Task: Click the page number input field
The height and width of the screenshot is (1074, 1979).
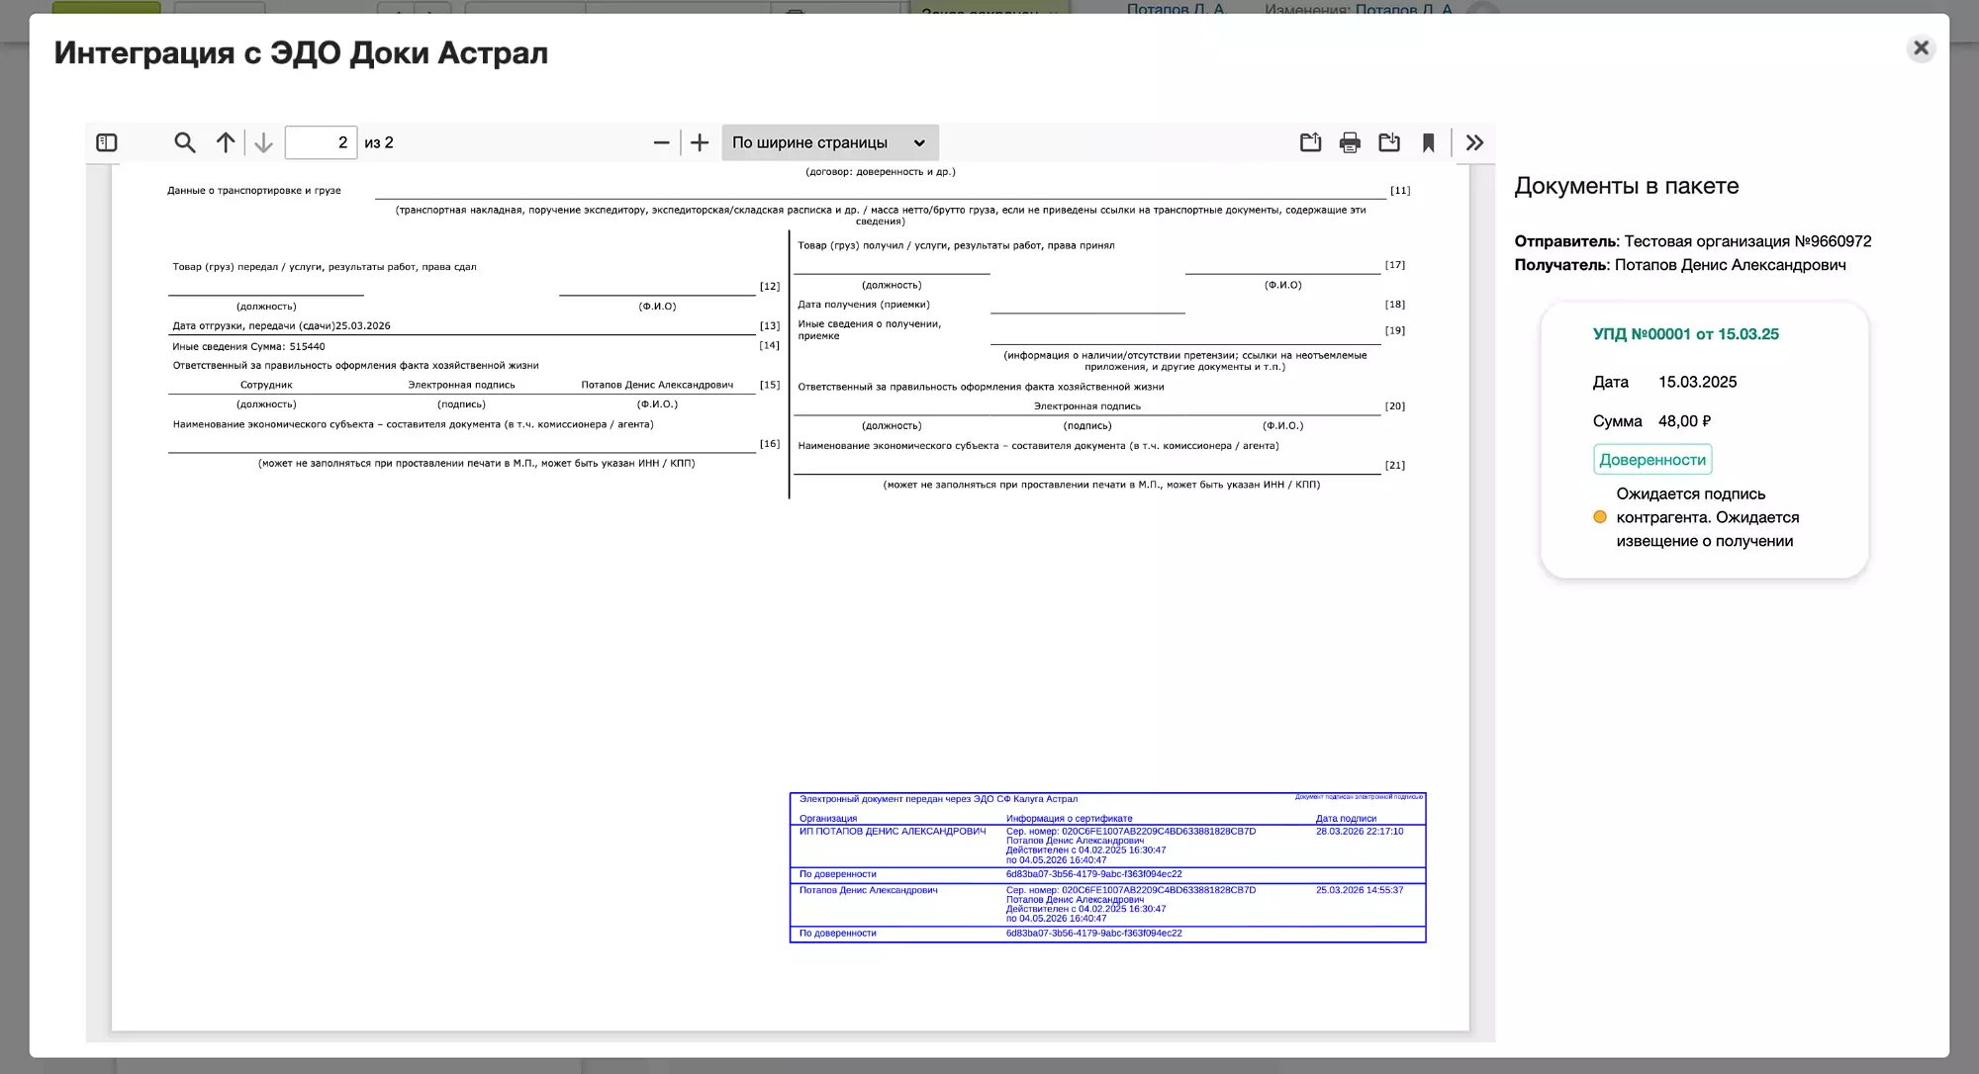Action: 321,142
